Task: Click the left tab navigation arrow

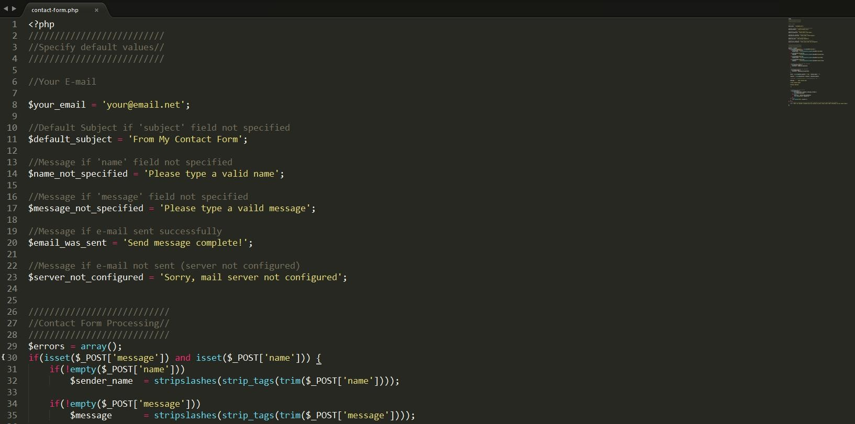Action: point(6,8)
